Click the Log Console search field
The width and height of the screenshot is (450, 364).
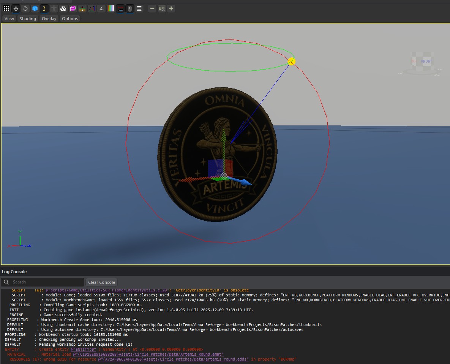(x=46, y=282)
